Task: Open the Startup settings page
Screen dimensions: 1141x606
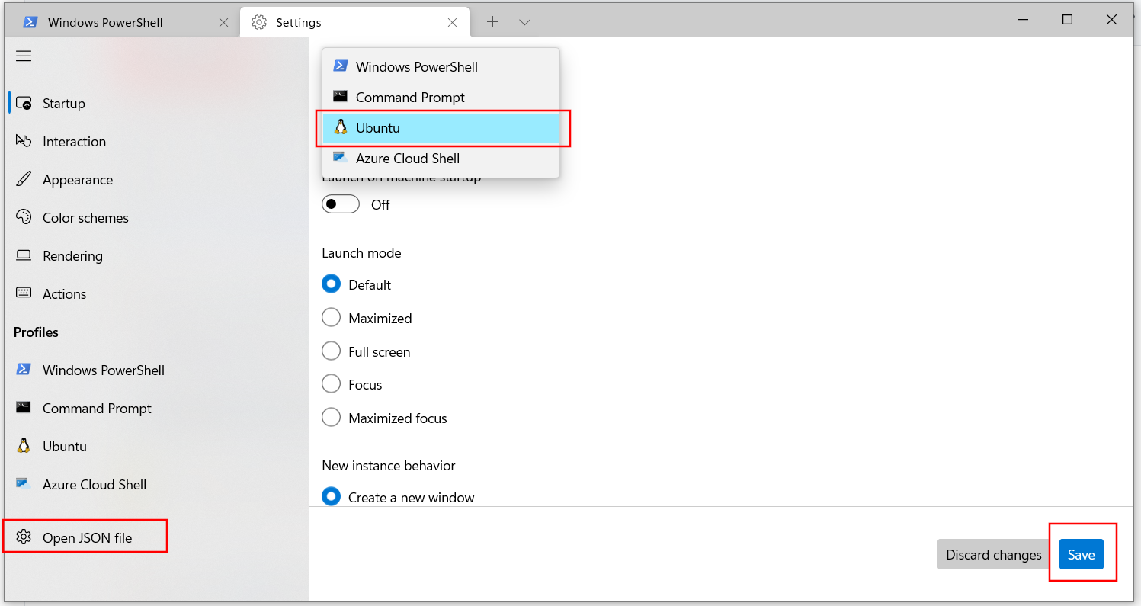Action: click(x=156, y=103)
